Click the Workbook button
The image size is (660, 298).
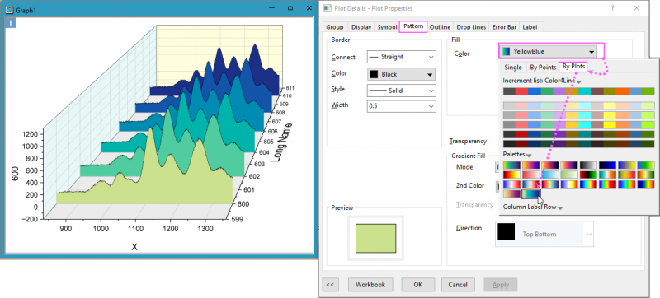tap(370, 285)
